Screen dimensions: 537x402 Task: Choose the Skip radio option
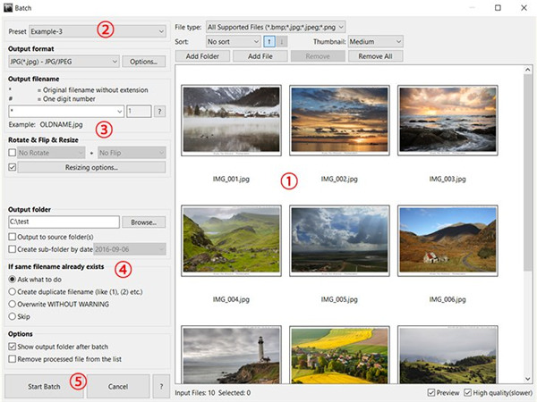tap(12, 316)
